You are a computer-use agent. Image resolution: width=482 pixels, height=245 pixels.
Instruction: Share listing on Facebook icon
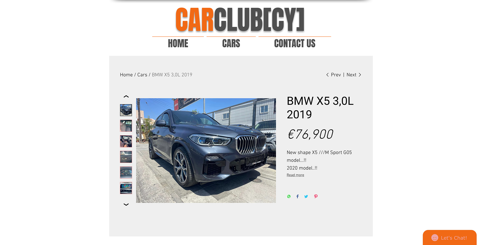[x=297, y=196]
